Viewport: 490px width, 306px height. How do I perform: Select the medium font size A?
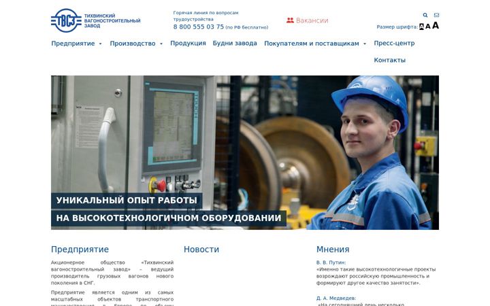coord(428,27)
